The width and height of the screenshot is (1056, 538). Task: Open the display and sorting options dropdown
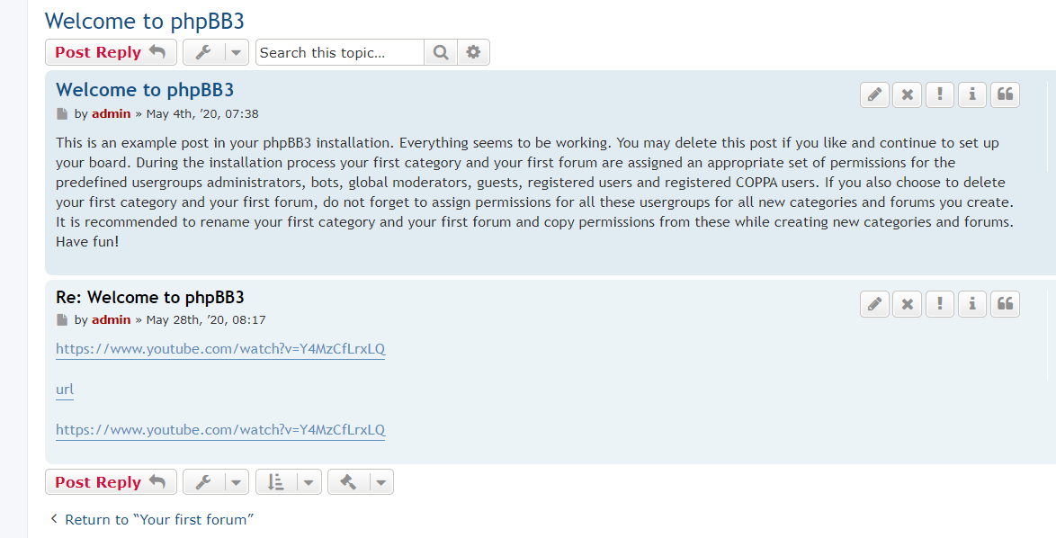click(288, 482)
